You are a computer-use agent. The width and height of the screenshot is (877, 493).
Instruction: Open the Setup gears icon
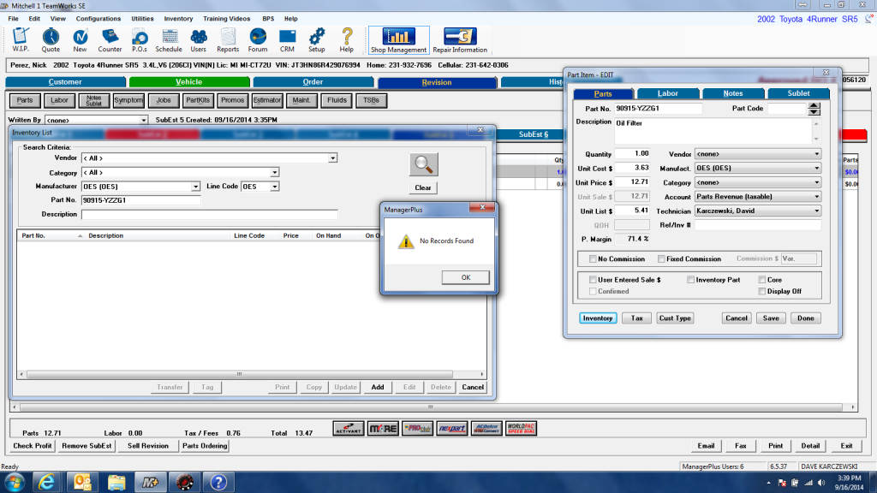click(x=317, y=39)
